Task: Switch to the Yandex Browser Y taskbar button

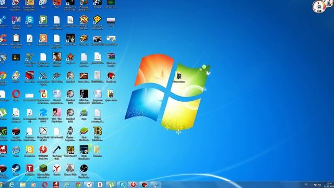Action: [x=89, y=185]
